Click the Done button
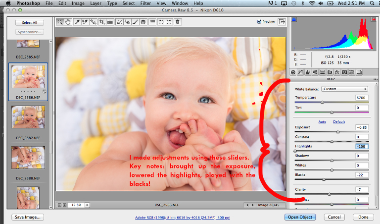The height and width of the screenshot is (224, 380). [x=363, y=217]
